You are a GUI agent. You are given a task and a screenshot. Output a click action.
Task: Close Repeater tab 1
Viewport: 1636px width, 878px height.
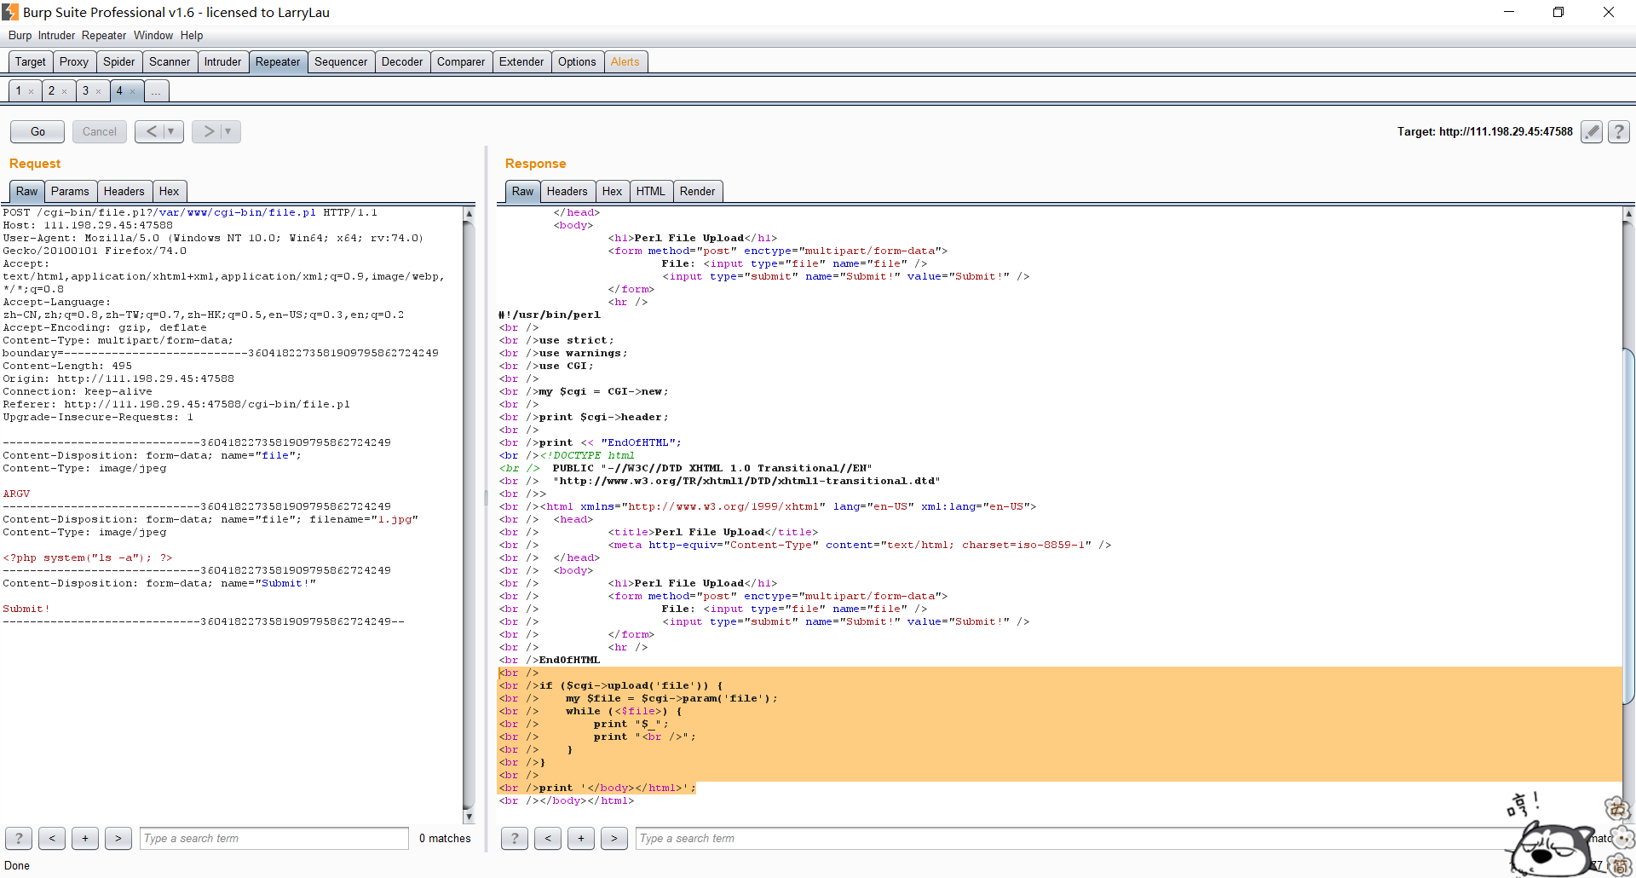(32, 91)
